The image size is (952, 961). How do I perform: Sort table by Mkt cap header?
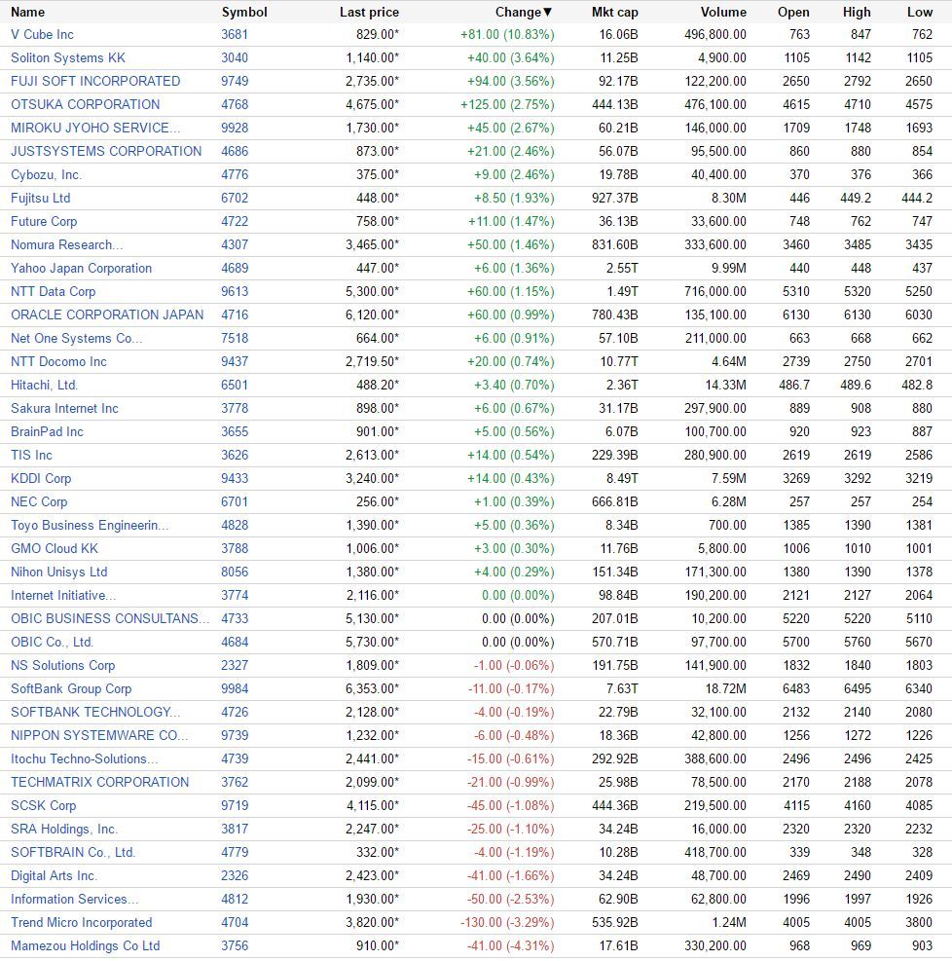tap(615, 13)
